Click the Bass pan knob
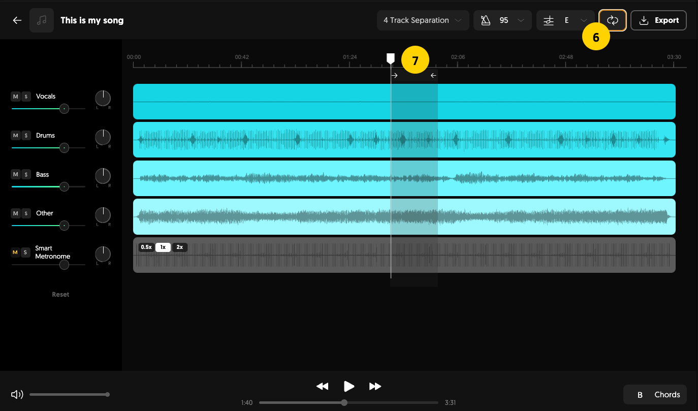This screenshot has height=411, width=698. (103, 176)
